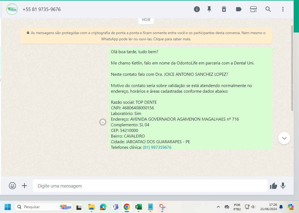Jump to latest messages with down chevron

[x=284, y=138]
